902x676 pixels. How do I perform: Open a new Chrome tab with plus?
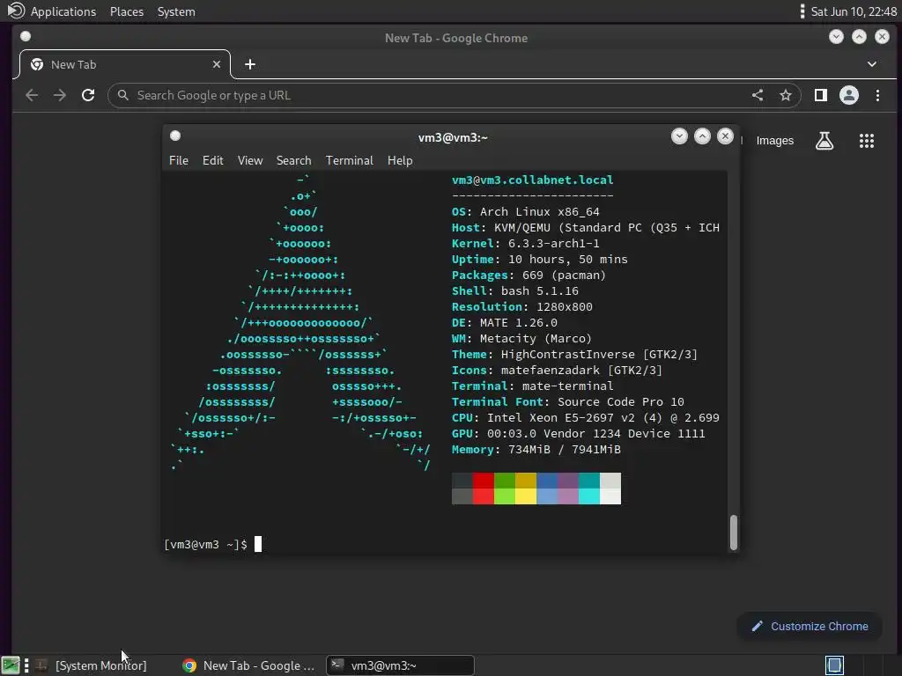point(249,64)
